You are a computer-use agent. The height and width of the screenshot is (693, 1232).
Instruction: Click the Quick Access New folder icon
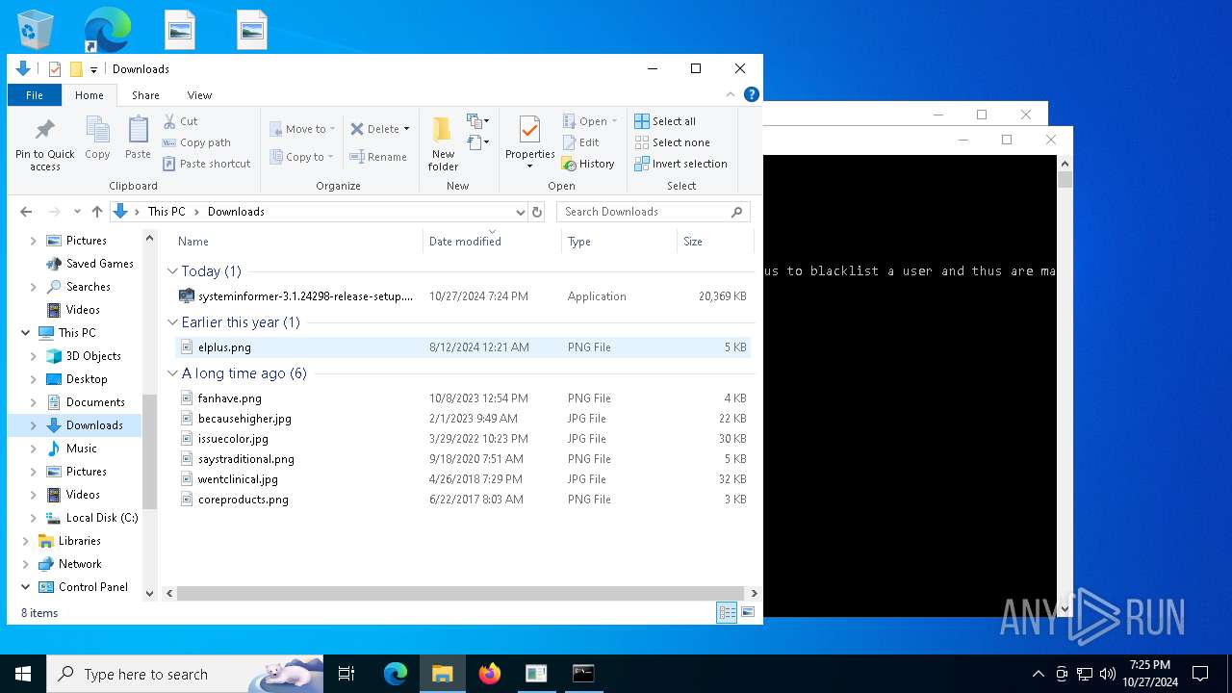pos(76,69)
